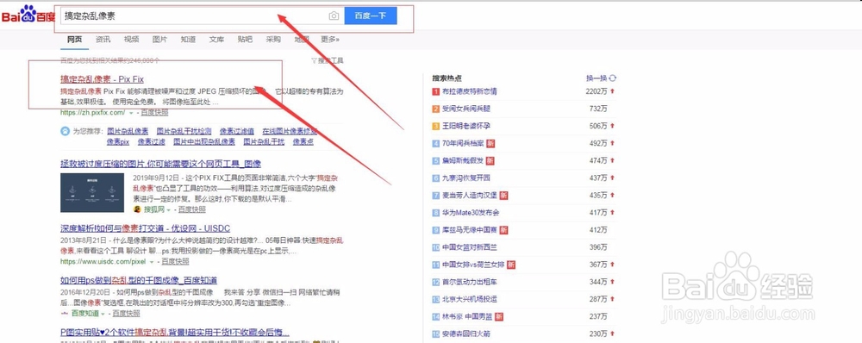The width and height of the screenshot is (862, 343).
Task: Click recommended search 图片杂乱像素
Action: 128,131
